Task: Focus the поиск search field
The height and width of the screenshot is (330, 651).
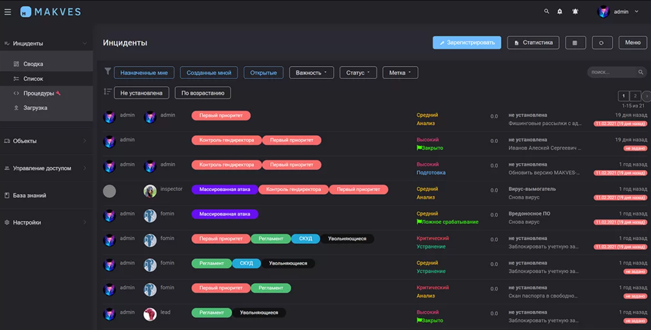Action: coord(617,72)
